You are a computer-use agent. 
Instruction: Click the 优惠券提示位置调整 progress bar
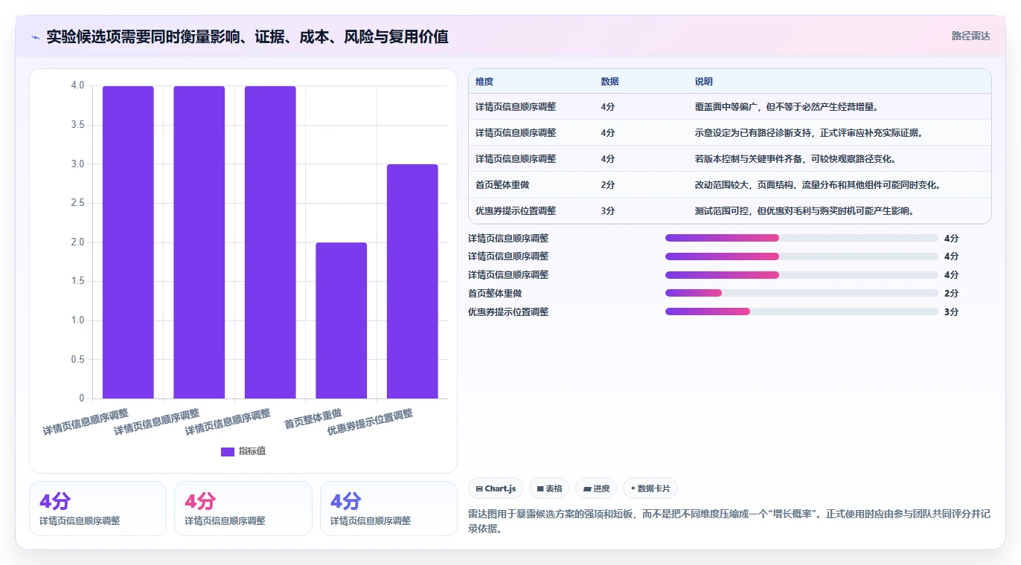click(801, 311)
